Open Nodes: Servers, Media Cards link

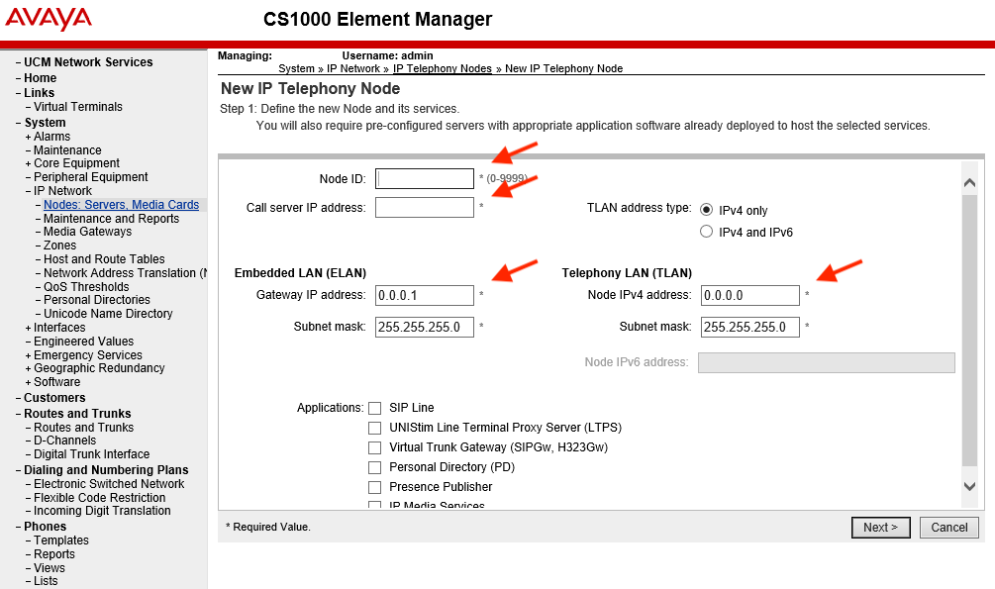[x=121, y=205]
